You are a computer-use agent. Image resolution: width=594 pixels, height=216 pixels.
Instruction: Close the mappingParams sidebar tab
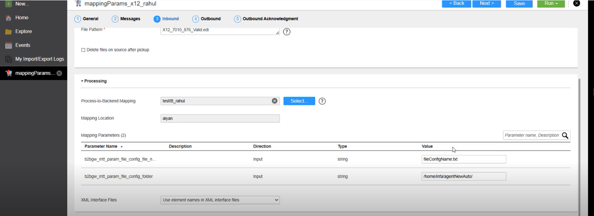point(59,73)
